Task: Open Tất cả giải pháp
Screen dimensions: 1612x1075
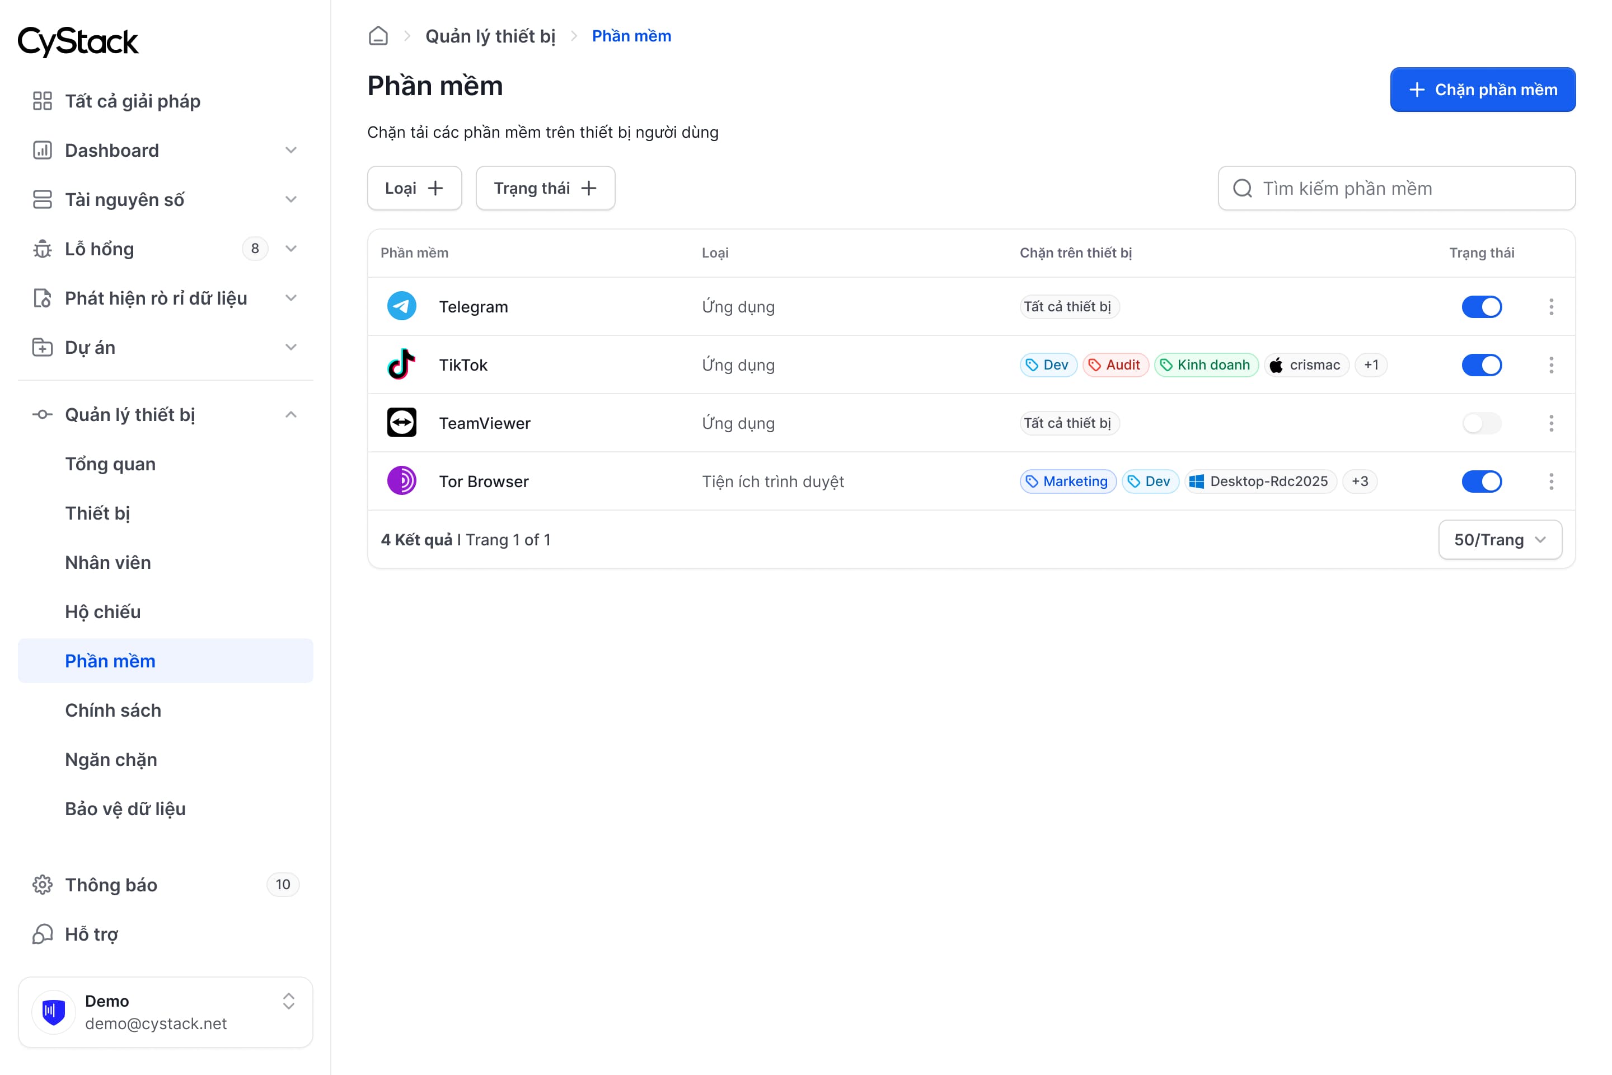Action: click(132, 101)
